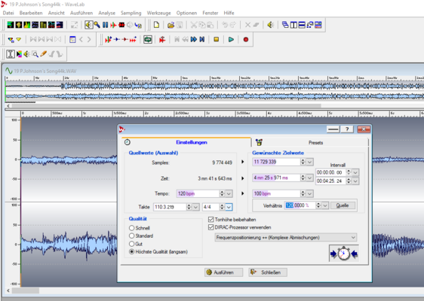Open the target tempo 100 bpm dropdown

point(309,193)
